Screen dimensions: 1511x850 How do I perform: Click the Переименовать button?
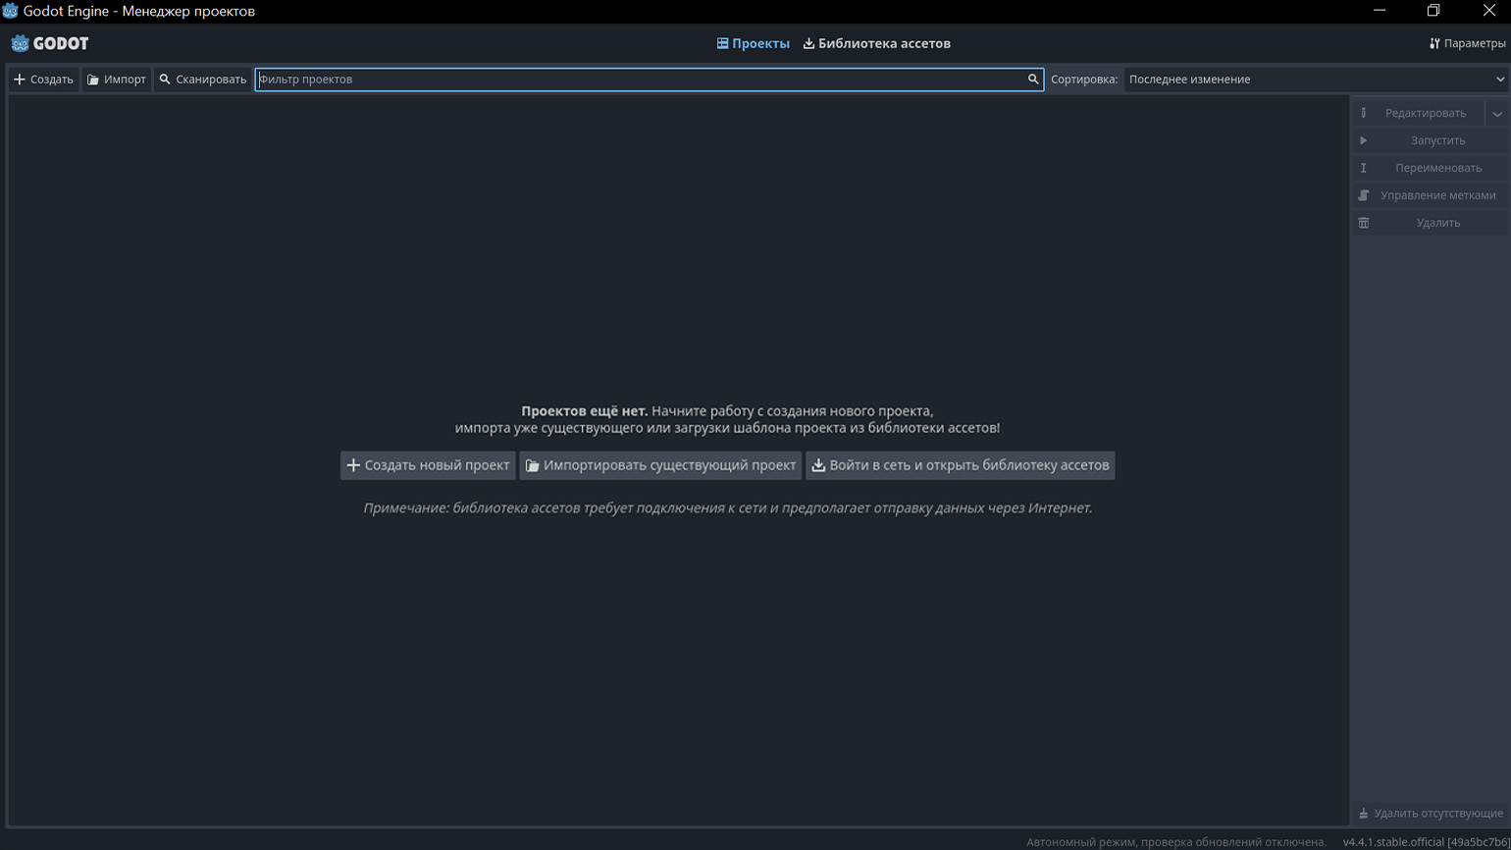point(1431,168)
